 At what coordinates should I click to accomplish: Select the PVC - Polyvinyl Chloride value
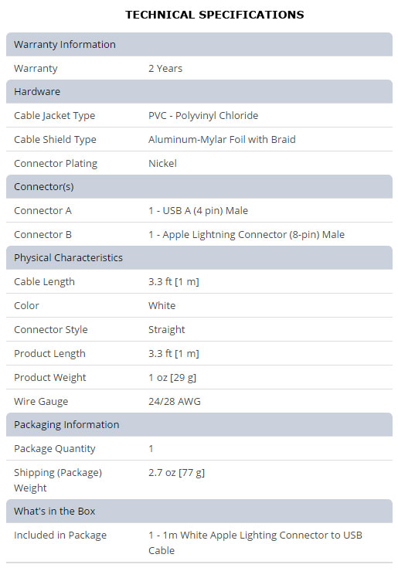pos(203,116)
